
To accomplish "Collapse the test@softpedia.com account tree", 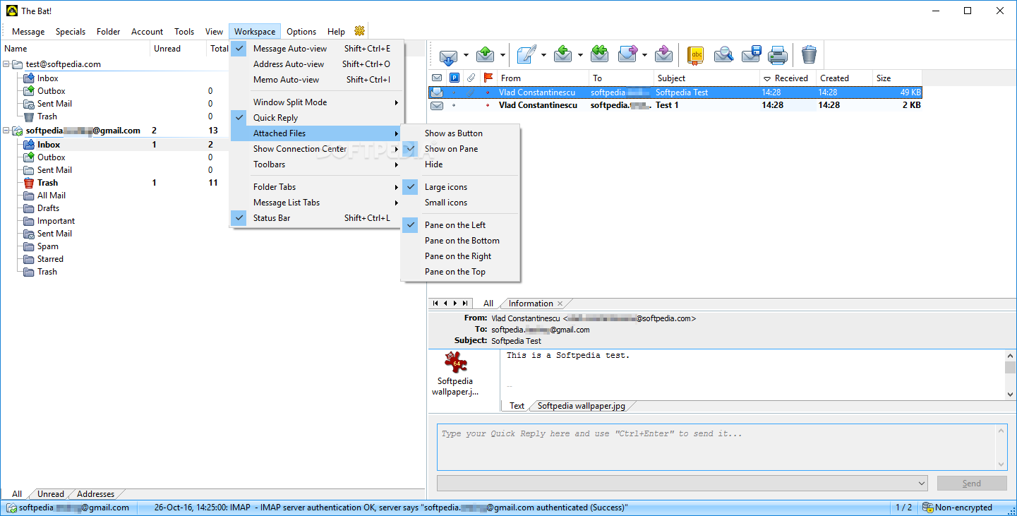I will coord(6,64).
